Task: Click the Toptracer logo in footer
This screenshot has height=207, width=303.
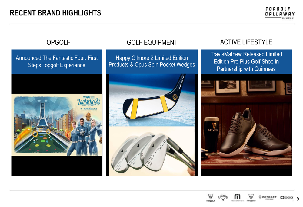Action: [251, 198]
